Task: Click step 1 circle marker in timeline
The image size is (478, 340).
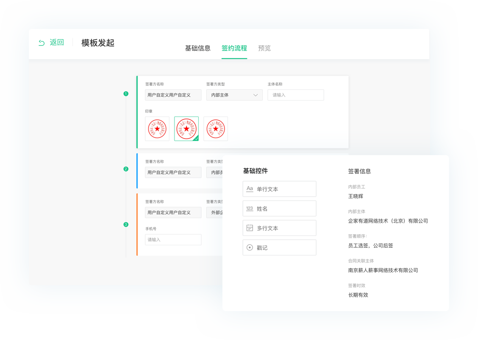Action: (x=126, y=93)
